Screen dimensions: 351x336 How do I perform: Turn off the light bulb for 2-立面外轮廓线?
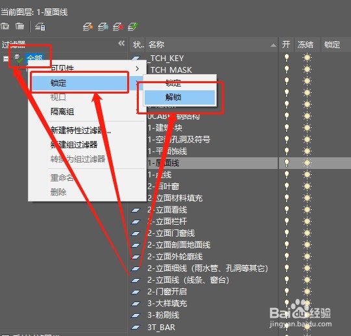click(287, 256)
